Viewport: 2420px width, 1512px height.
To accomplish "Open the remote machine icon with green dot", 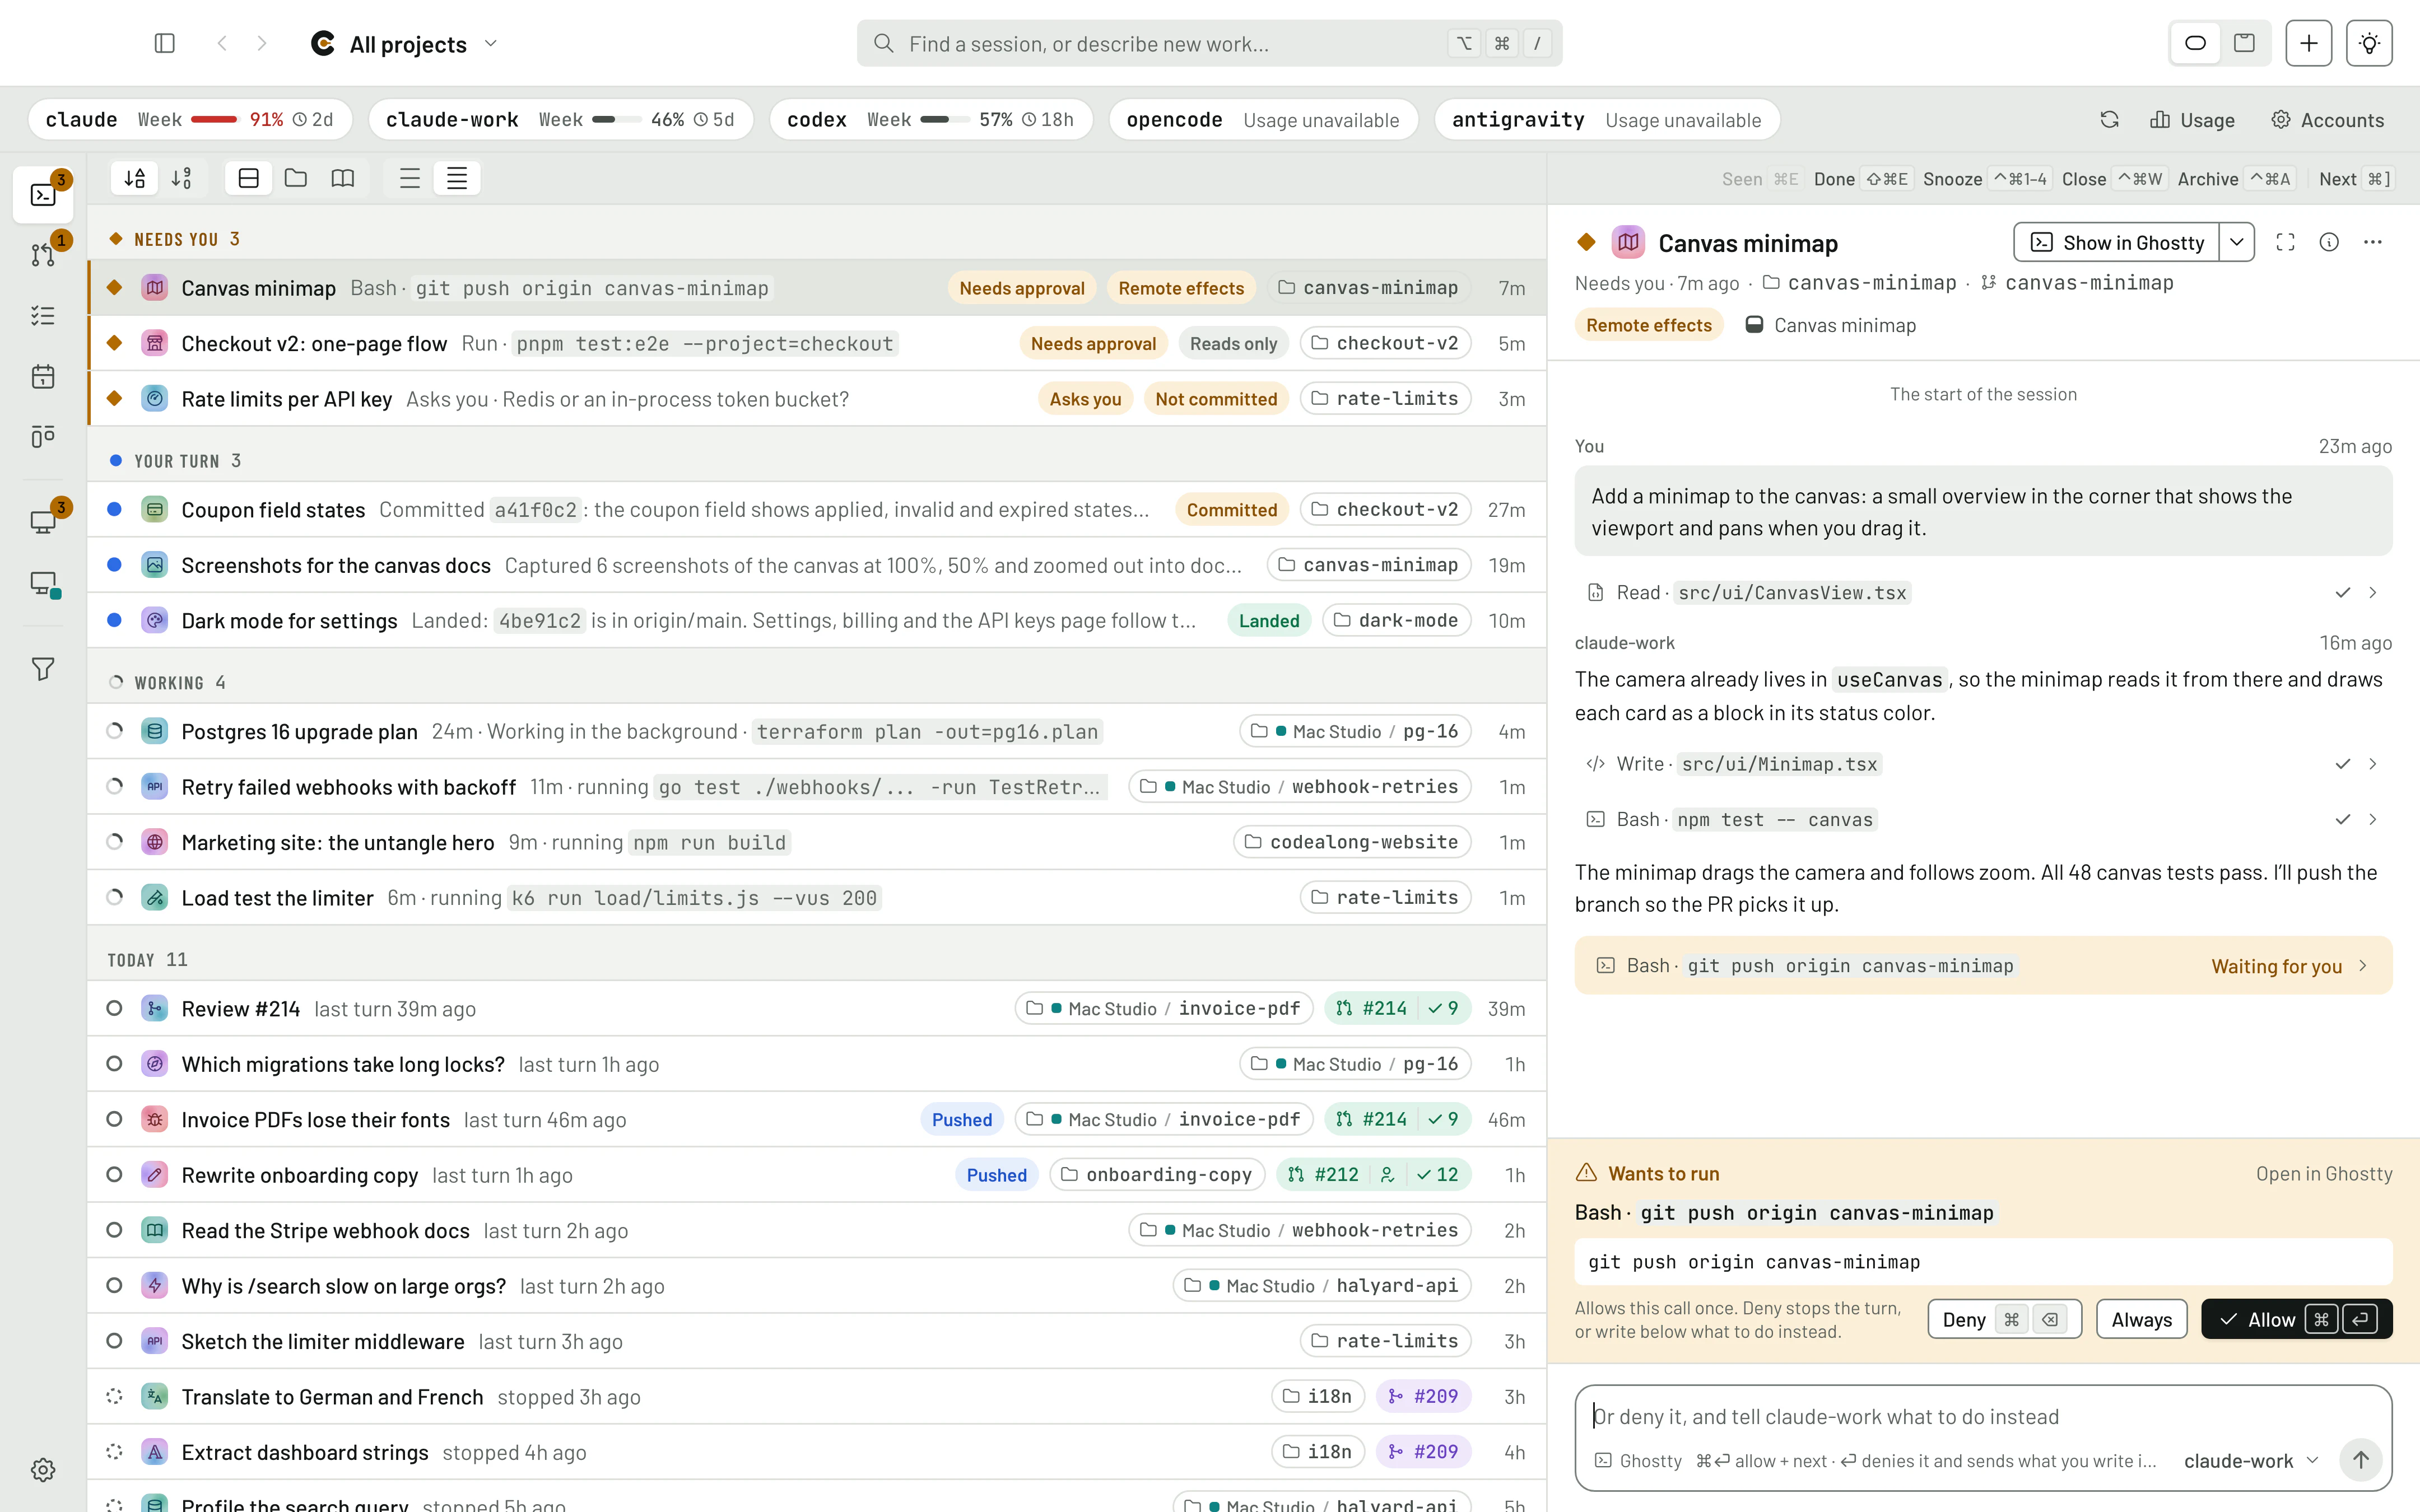I will [x=43, y=583].
